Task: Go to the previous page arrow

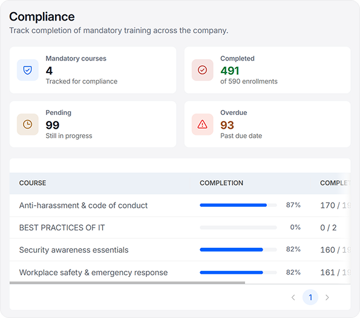Action: click(293, 297)
